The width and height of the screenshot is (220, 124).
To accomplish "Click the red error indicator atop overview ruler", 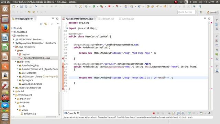I will (x=211, y=22).
